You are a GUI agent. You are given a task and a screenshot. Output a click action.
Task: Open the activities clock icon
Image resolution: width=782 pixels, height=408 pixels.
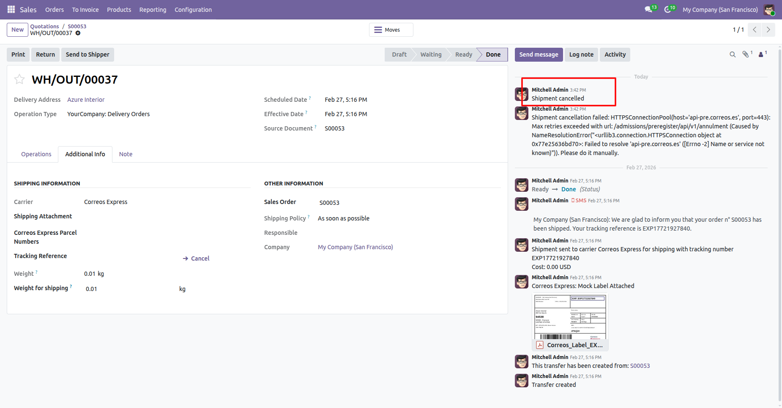[668, 9]
